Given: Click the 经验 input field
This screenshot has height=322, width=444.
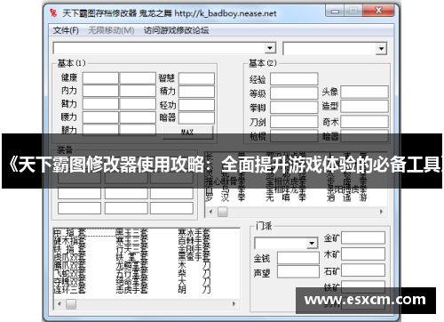Looking at the screenshot, I should coord(294,79).
